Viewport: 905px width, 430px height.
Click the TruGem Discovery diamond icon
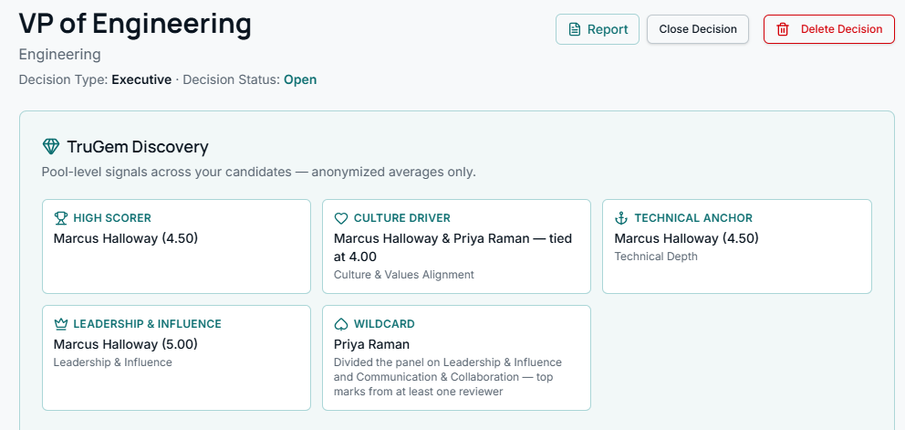pyautogui.click(x=51, y=146)
